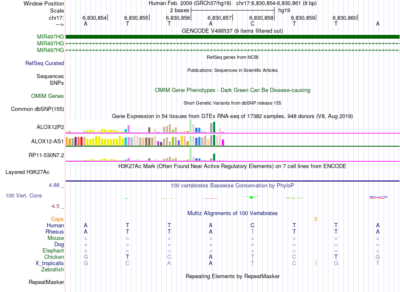Click the -4.5 PhyloP lower scale value
Viewport: 400px width, 292px height.
click(55, 206)
